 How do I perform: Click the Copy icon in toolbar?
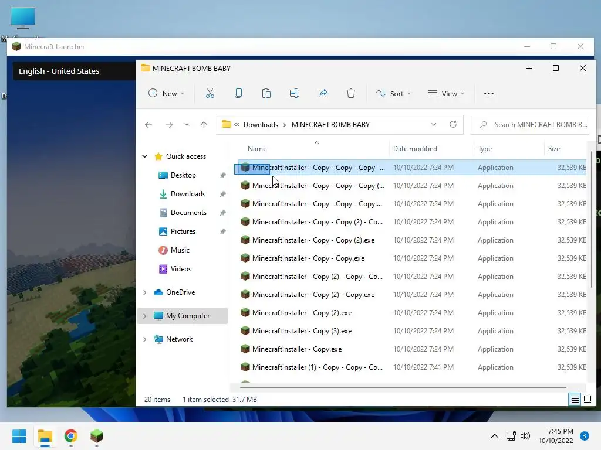[238, 93]
